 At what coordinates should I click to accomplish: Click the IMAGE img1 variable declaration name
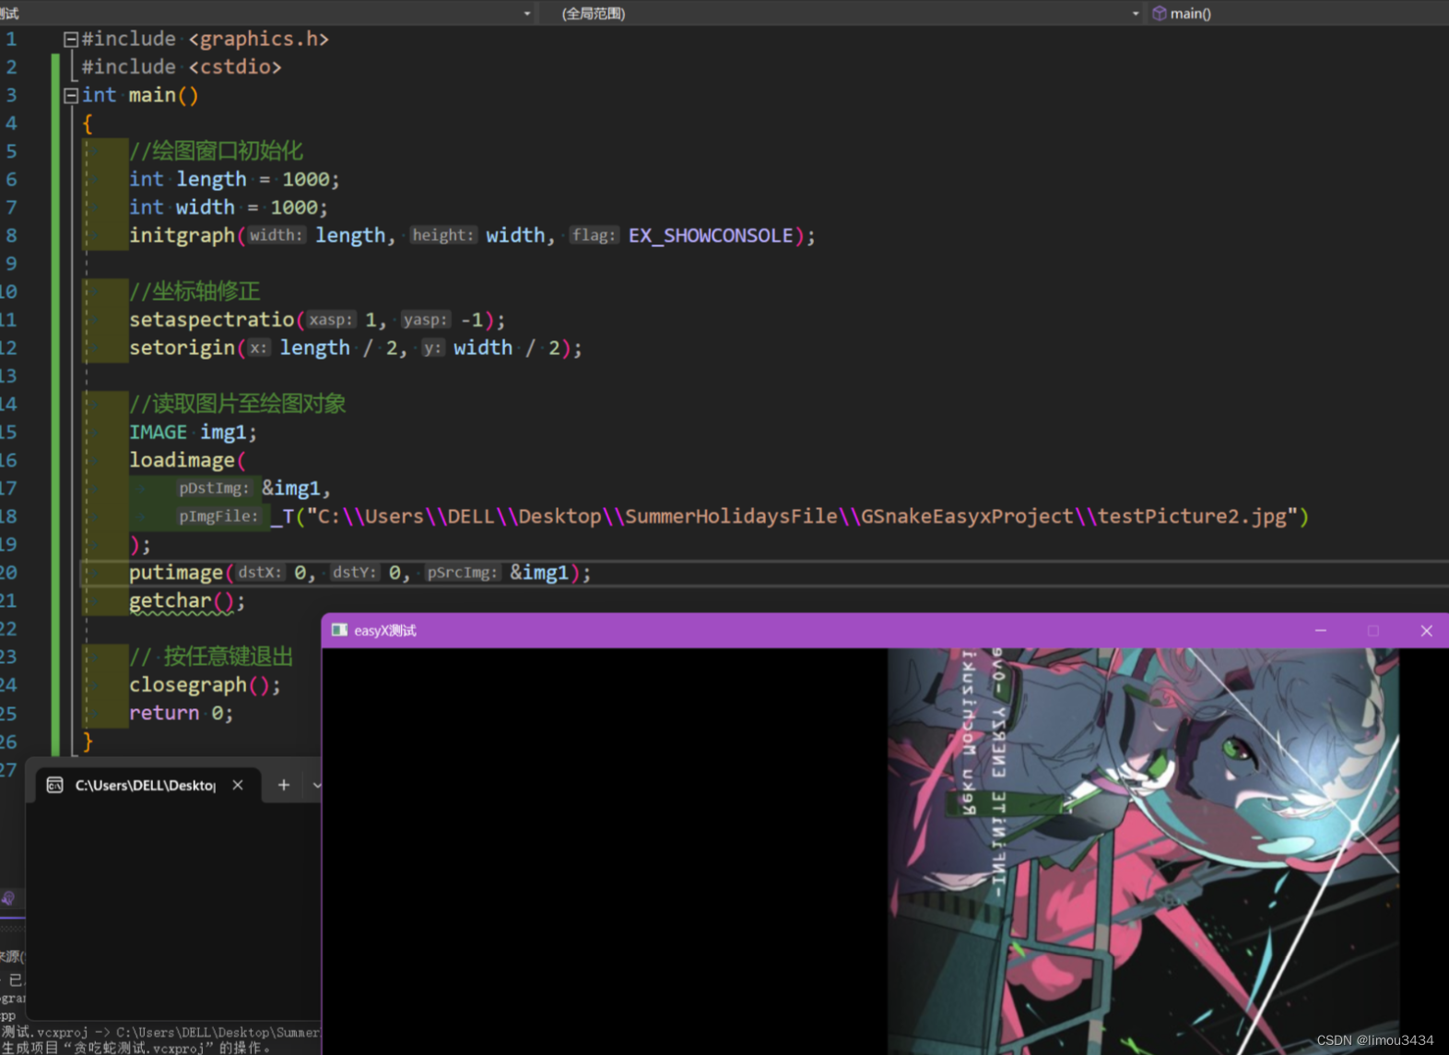224,433
